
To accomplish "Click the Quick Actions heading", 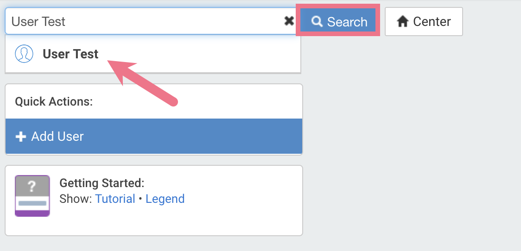I will pyautogui.click(x=54, y=101).
